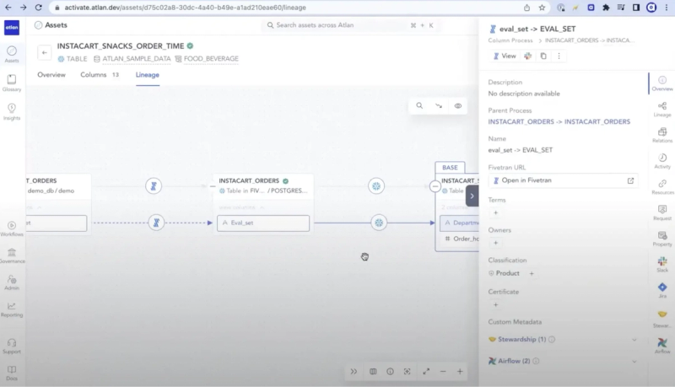
Task: Open Jira tab in right rail
Action: [x=662, y=290]
